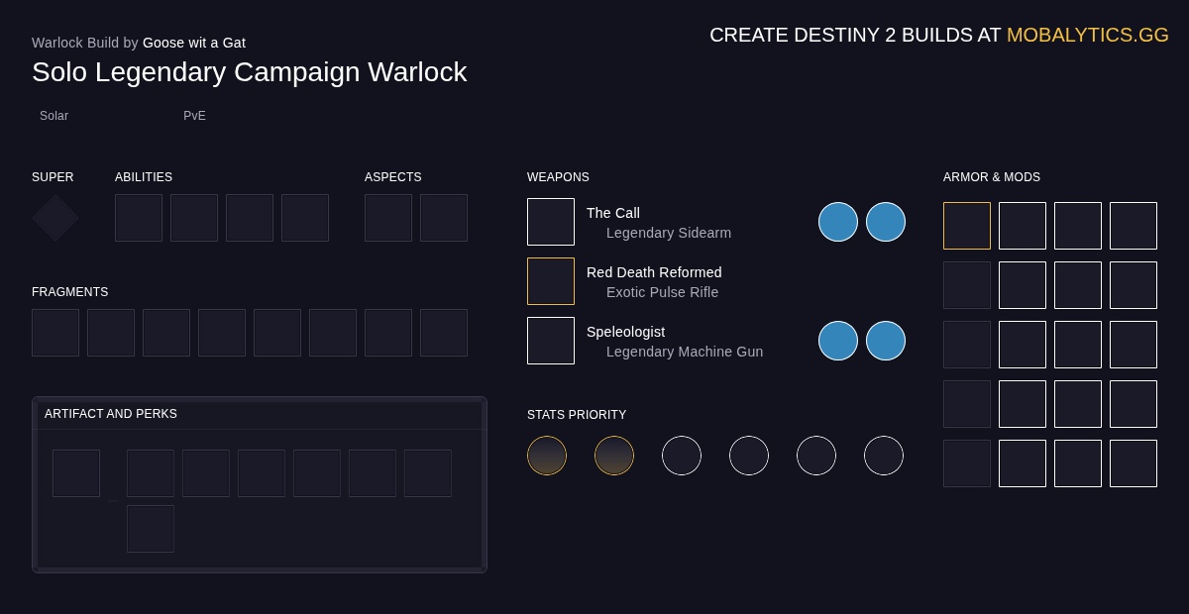The image size is (1189, 614).
Task: Click Speleologist's first blue perk circle
Action: (x=838, y=341)
